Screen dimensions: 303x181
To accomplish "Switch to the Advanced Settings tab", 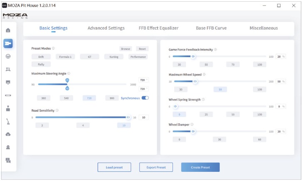I will 106,28.
